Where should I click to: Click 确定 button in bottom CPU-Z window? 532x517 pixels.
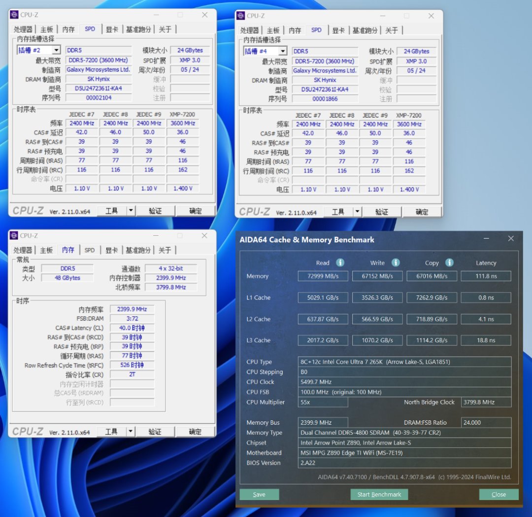(195, 431)
